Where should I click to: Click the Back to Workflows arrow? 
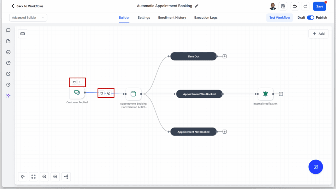pos(13,6)
